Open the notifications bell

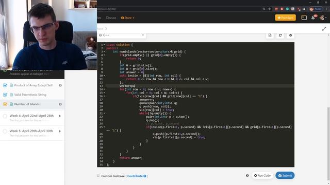click(313, 18)
